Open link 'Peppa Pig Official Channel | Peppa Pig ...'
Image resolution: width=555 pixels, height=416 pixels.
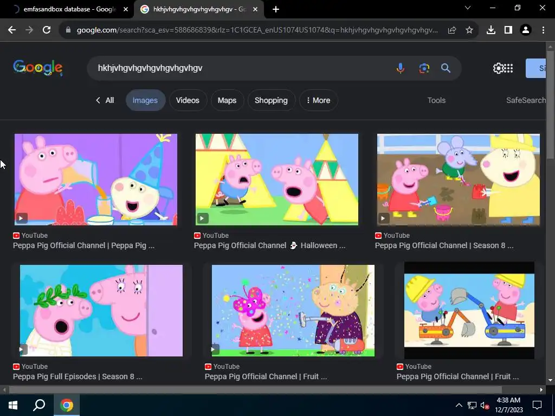pos(84,245)
